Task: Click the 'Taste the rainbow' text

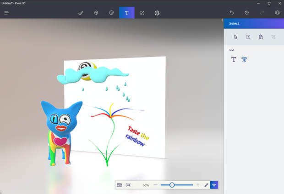Action: pos(137,136)
